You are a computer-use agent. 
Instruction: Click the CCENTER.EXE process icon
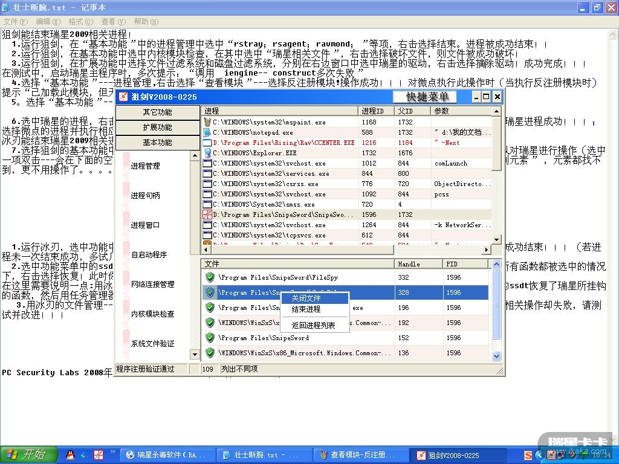click(207, 143)
